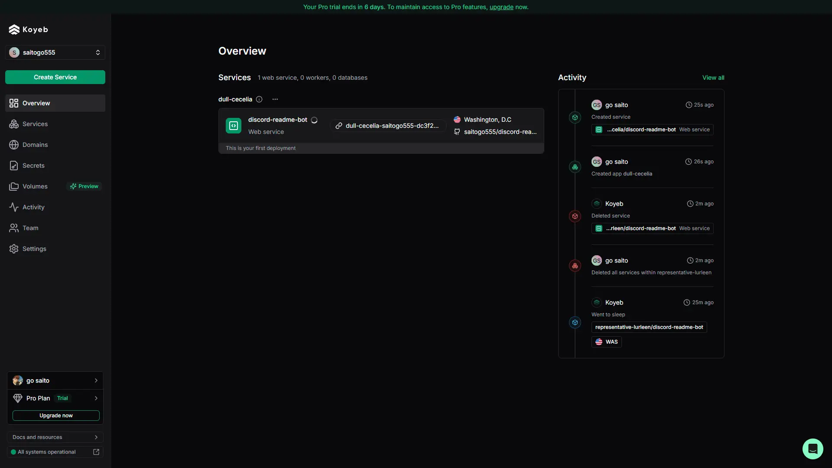Expand Docs and resources
Screen dimensions: 832x468
tap(55, 437)
